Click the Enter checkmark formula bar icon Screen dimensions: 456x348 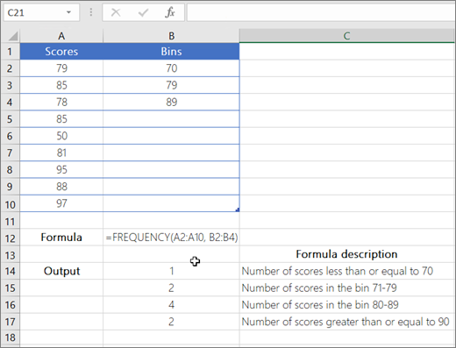click(x=143, y=12)
